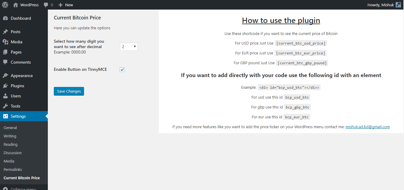Click the Current Bitcoin Price page title
404x190 pixels.
(x=77, y=18)
